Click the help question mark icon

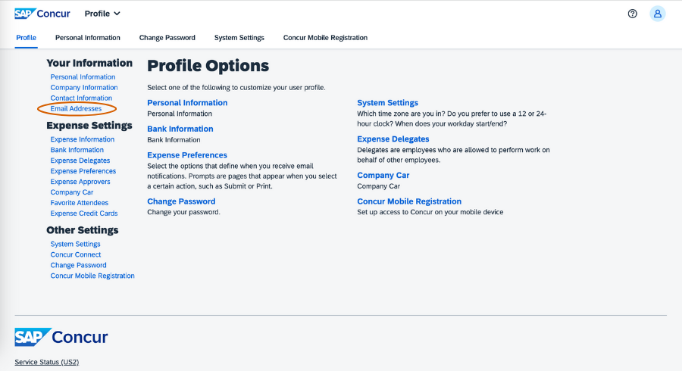[x=633, y=14]
